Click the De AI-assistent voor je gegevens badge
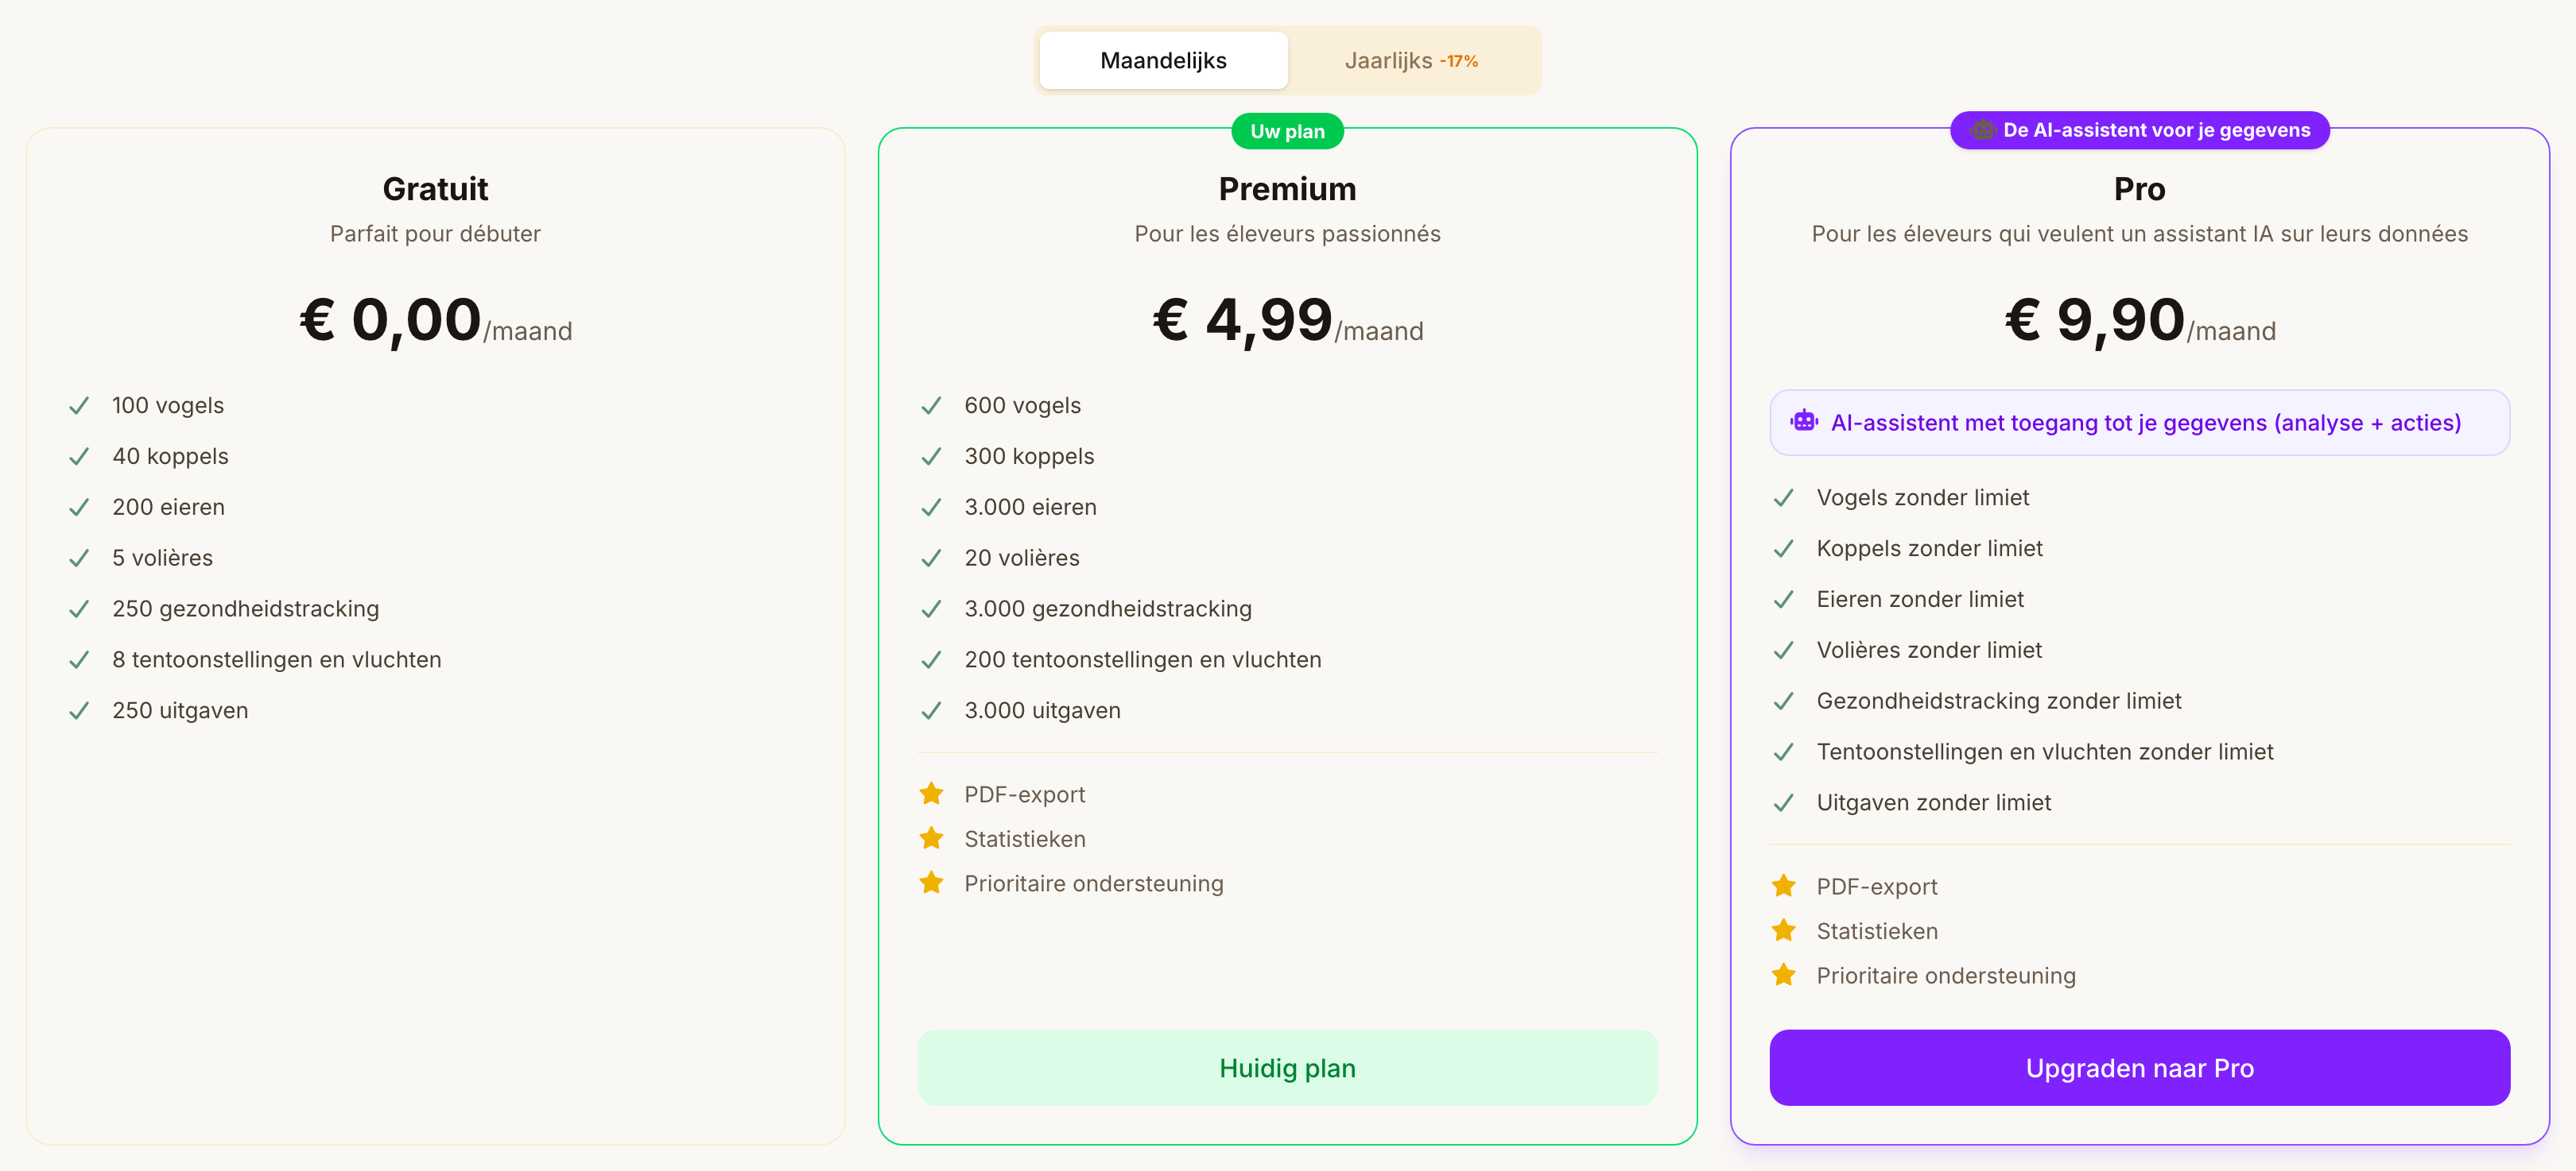This screenshot has width=2576, height=1171. click(x=2139, y=129)
